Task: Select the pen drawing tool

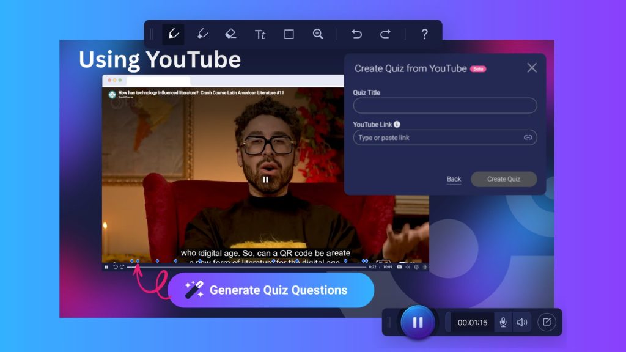Action: 173,34
